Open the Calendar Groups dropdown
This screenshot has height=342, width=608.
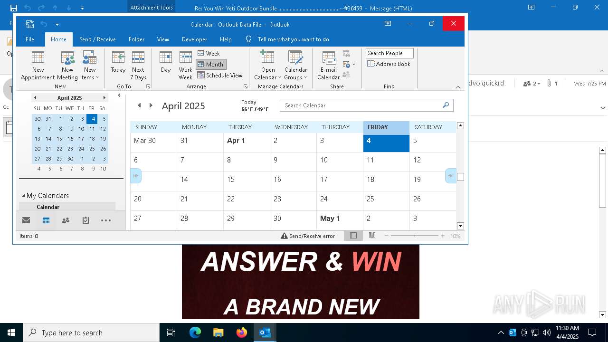(x=295, y=65)
